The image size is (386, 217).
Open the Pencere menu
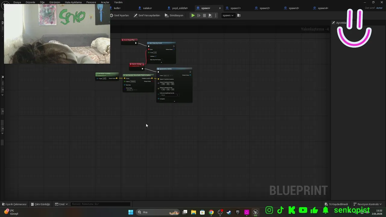click(91, 2)
